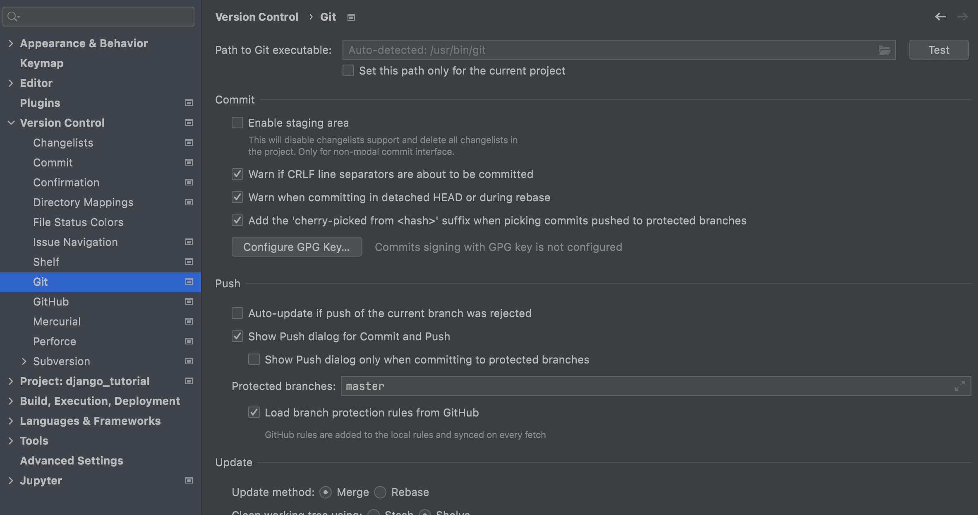978x515 pixels.
Task: Click the expand icon in Protected branches field
Action: point(959,386)
